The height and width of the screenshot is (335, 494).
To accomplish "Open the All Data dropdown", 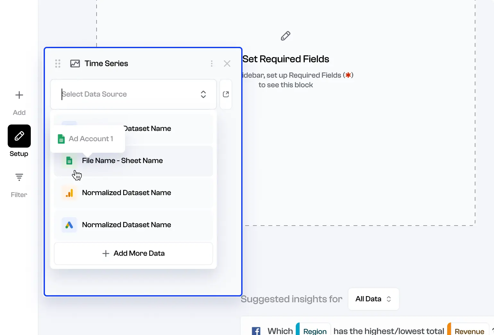I will (373, 299).
